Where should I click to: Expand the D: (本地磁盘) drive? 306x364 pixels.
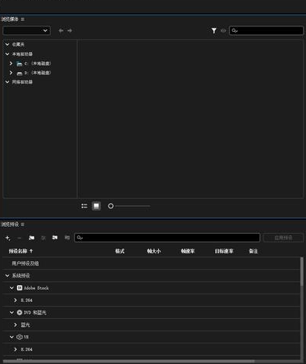click(x=11, y=73)
